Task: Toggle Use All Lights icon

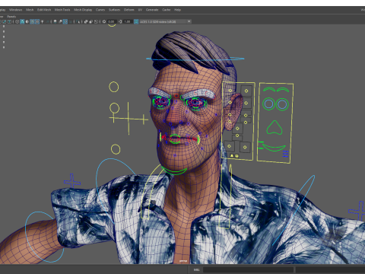Action: coord(42,21)
